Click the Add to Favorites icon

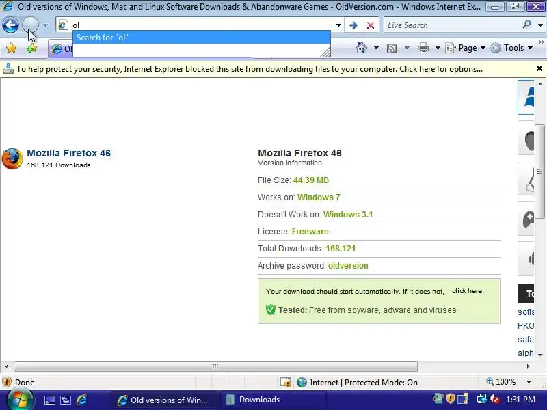point(31,48)
